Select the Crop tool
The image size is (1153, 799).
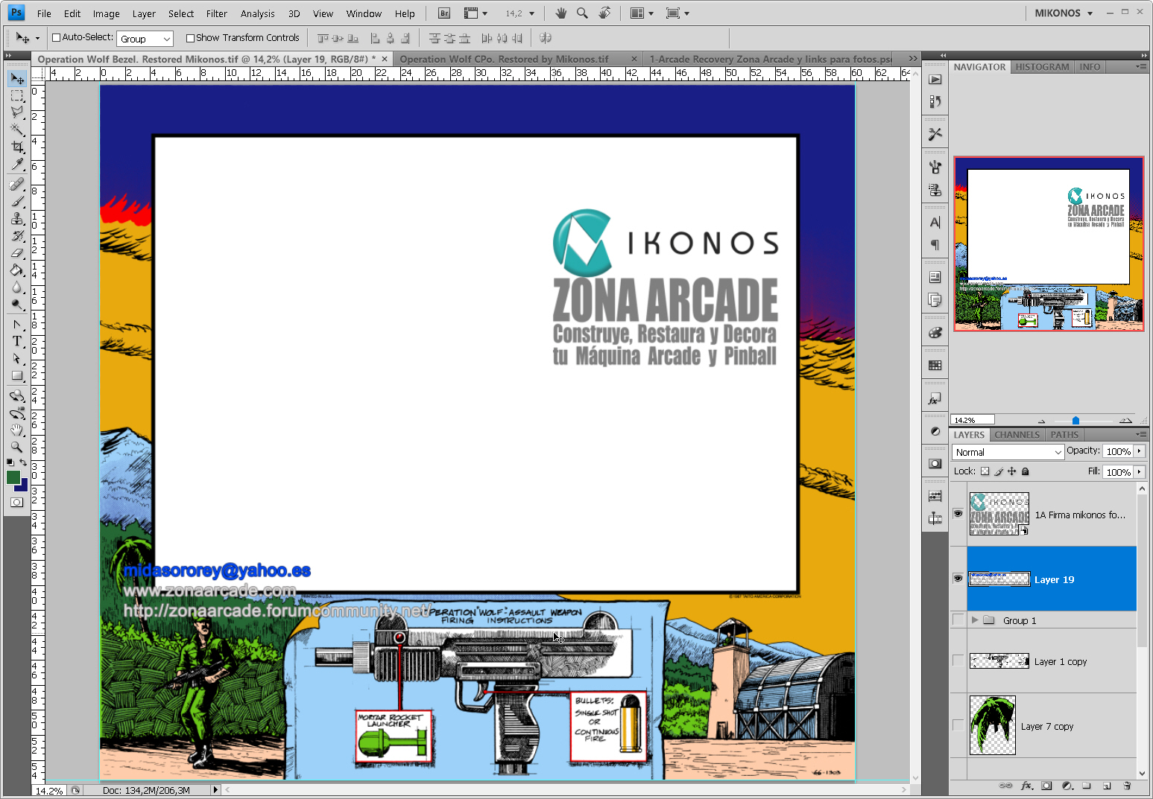(17, 147)
